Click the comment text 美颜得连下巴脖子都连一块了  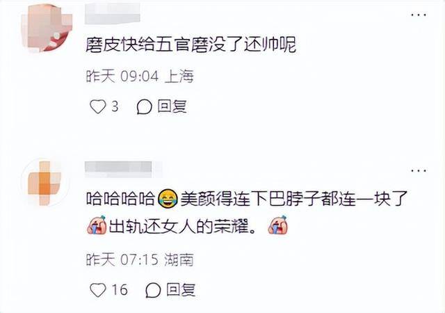click(293, 198)
